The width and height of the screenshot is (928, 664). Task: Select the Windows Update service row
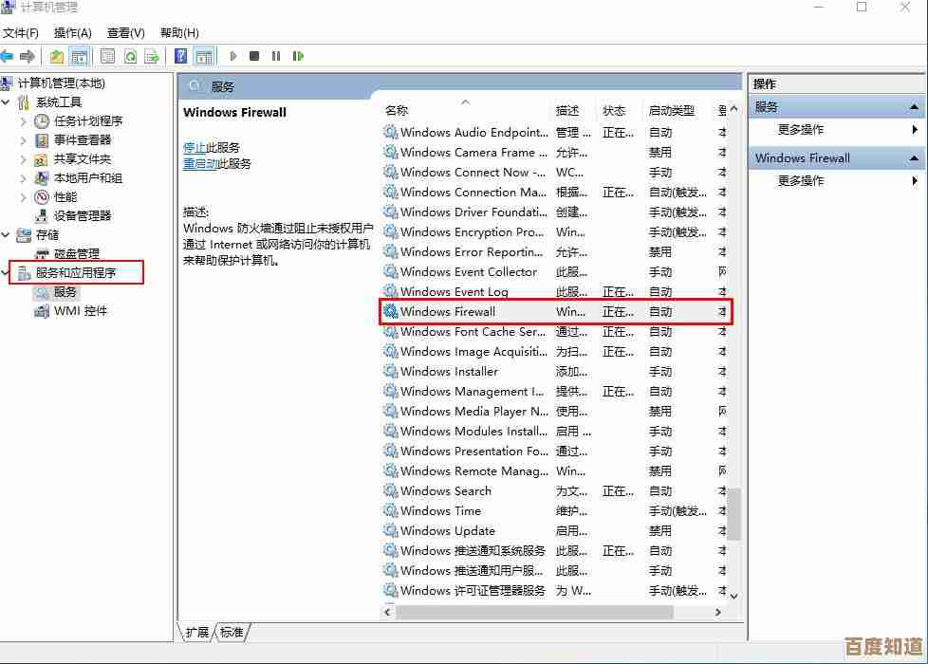click(x=447, y=531)
